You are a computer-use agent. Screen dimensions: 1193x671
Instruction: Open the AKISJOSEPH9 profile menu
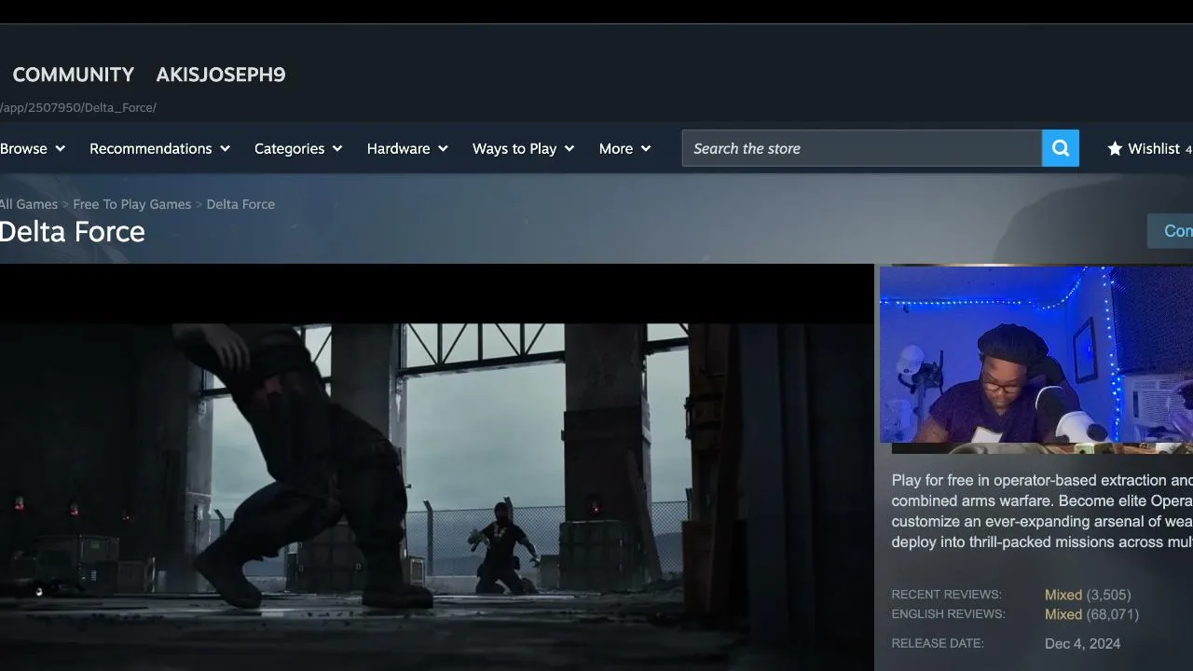(x=221, y=75)
